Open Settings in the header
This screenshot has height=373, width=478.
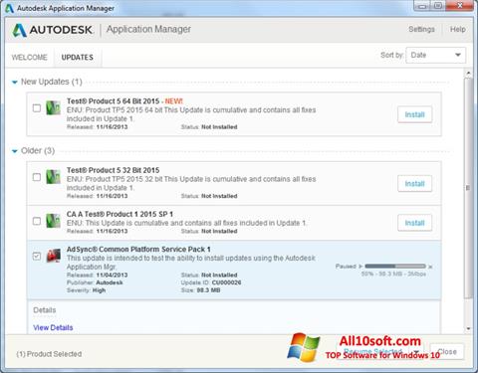[x=421, y=29]
